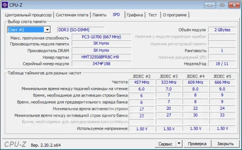The image size is (242, 150).
Task: Click the empty SPD extensions field
Action: click(222, 57)
